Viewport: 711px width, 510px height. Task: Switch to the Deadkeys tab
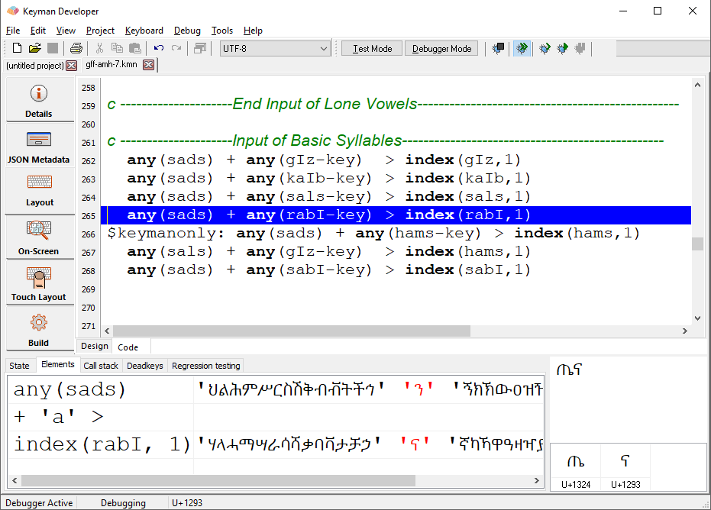tap(144, 366)
